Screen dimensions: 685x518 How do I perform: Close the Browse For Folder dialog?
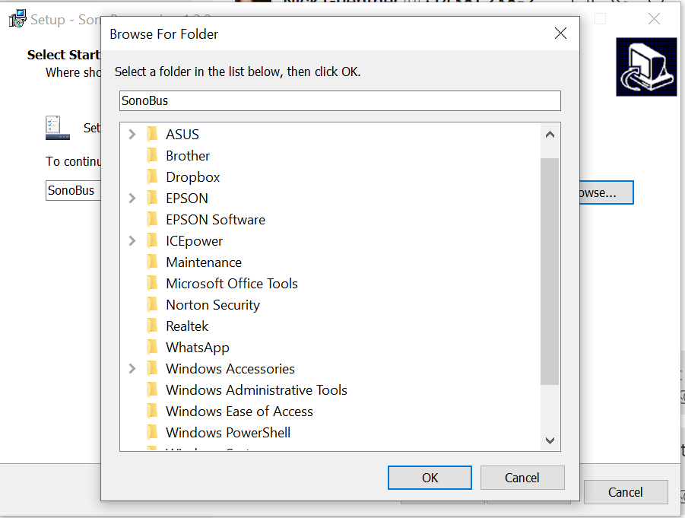pyautogui.click(x=560, y=33)
